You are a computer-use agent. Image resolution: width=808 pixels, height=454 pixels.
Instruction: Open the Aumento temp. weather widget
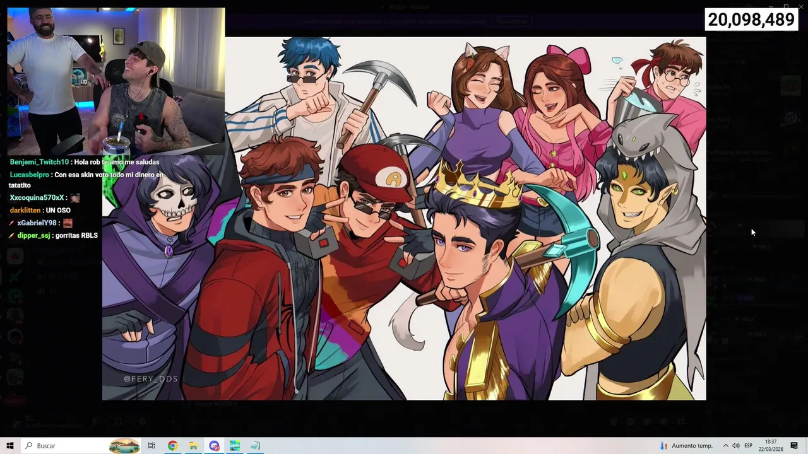pyautogui.click(x=686, y=446)
